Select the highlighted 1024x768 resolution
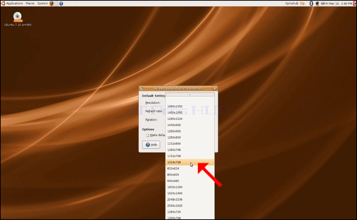Viewport: 357px width, 220px height. point(190,162)
